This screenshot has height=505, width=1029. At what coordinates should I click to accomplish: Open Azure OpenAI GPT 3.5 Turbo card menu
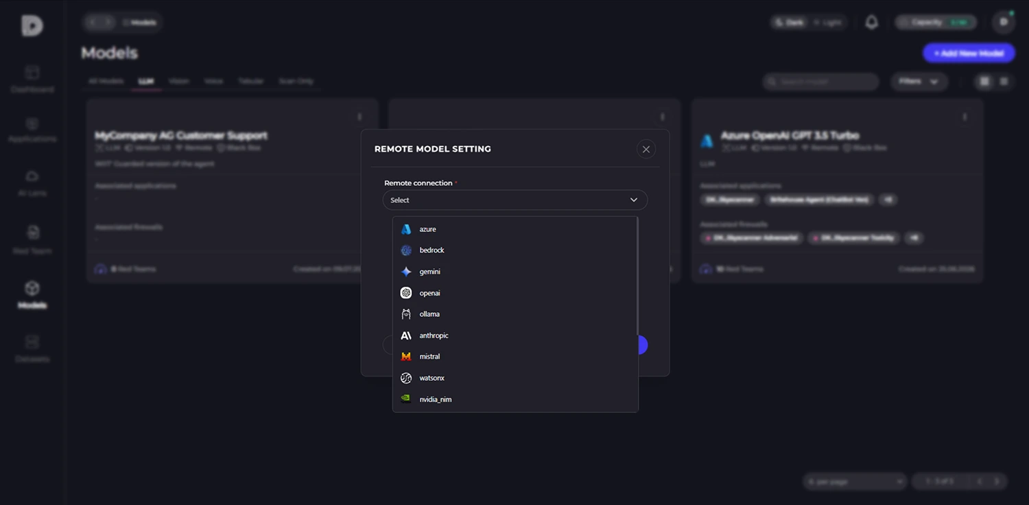[x=965, y=117]
